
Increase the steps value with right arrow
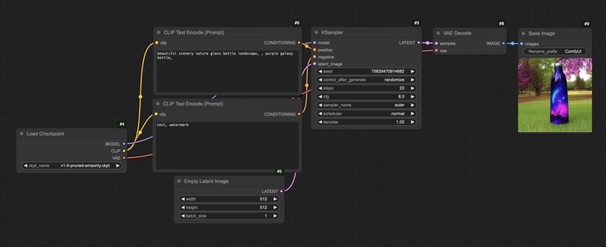[413, 88]
